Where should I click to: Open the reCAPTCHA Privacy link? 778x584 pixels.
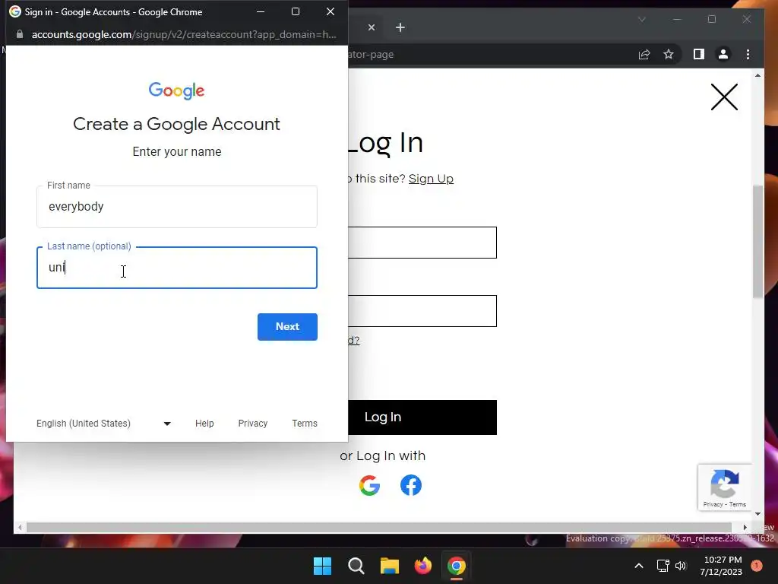[713, 504]
